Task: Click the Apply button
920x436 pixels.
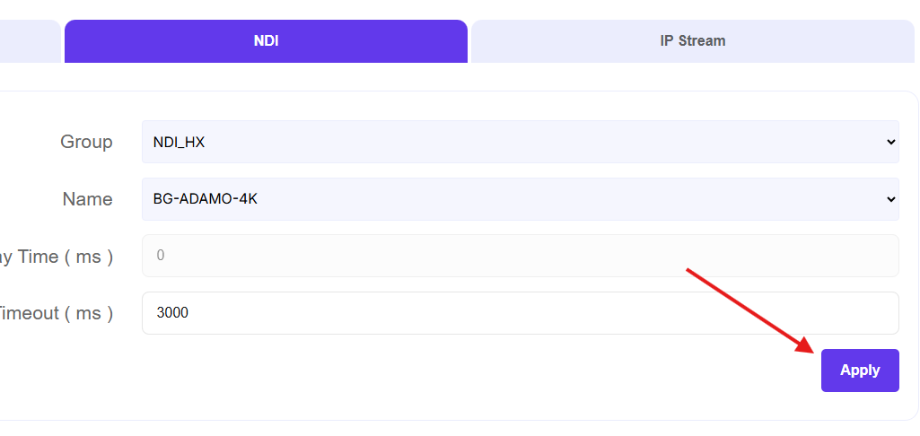Action: [x=860, y=371]
